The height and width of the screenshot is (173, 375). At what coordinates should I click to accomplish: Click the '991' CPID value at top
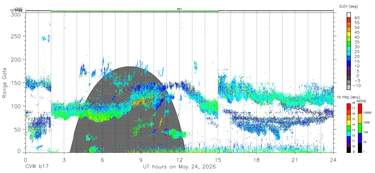180,9
